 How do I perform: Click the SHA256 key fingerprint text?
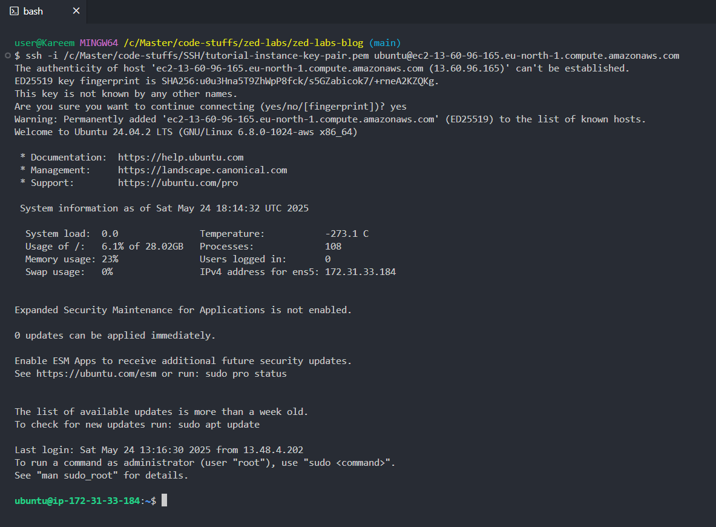click(300, 81)
